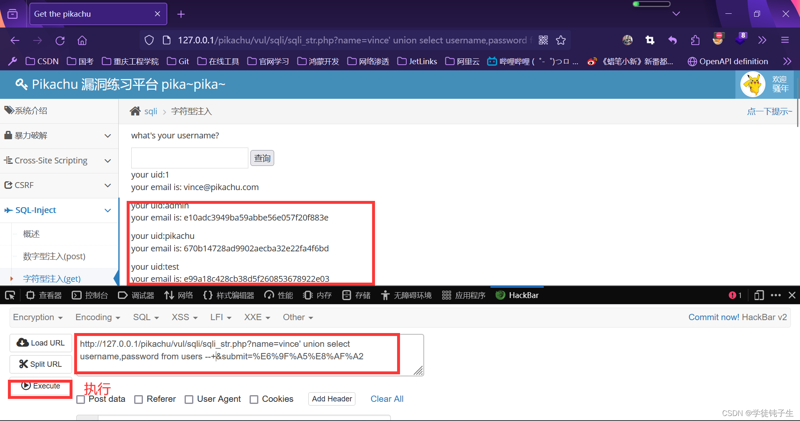Show more toolbar items chevron
Screen dimensions: 800x421
point(762,40)
